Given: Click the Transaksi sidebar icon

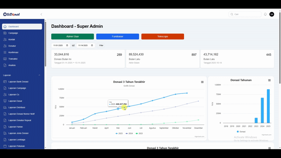Looking at the screenshot, I should (5, 59).
